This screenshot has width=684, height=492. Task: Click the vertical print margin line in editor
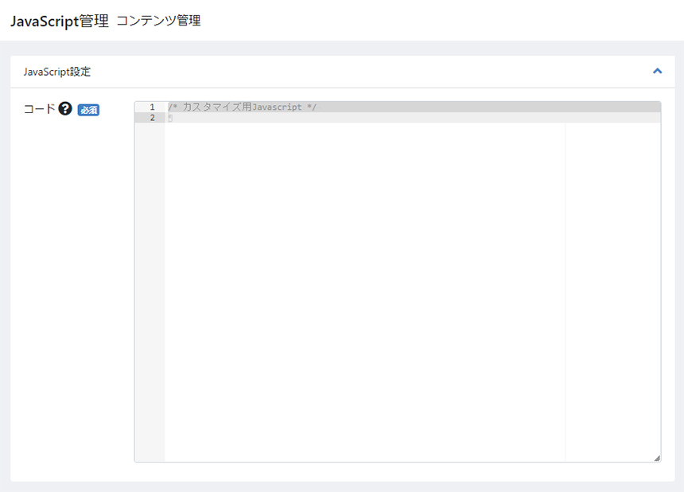tap(565, 287)
